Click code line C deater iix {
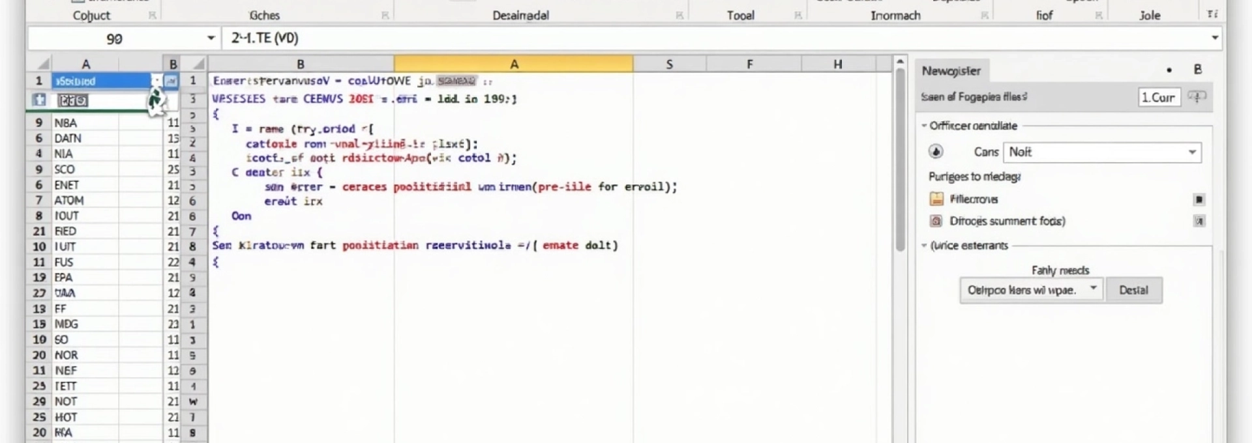This screenshot has height=443, width=1252. 277,173
